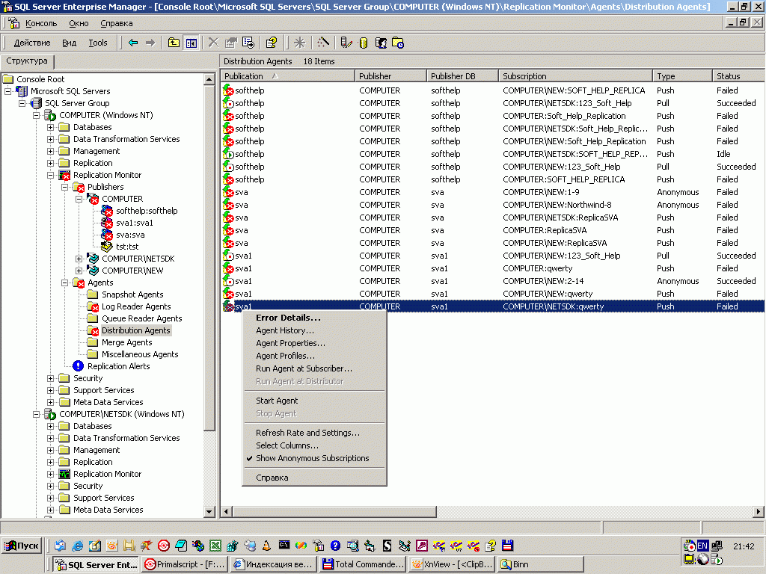Collapse the Publishers node
The height and width of the screenshot is (574, 766).
(64, 187)
